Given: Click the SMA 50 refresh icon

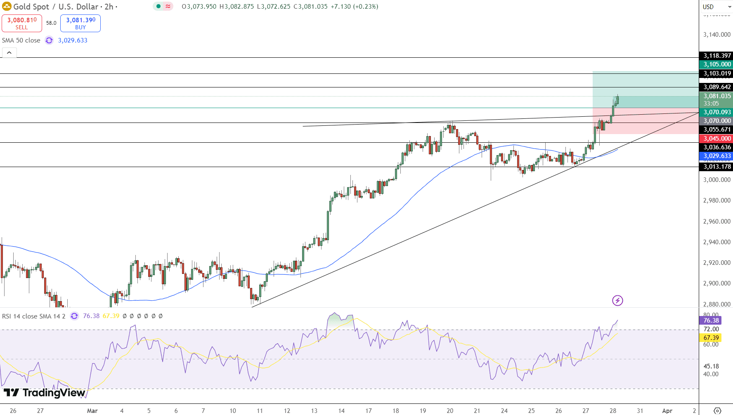Looking at the screenshot, I should click(x=49, y=40).
